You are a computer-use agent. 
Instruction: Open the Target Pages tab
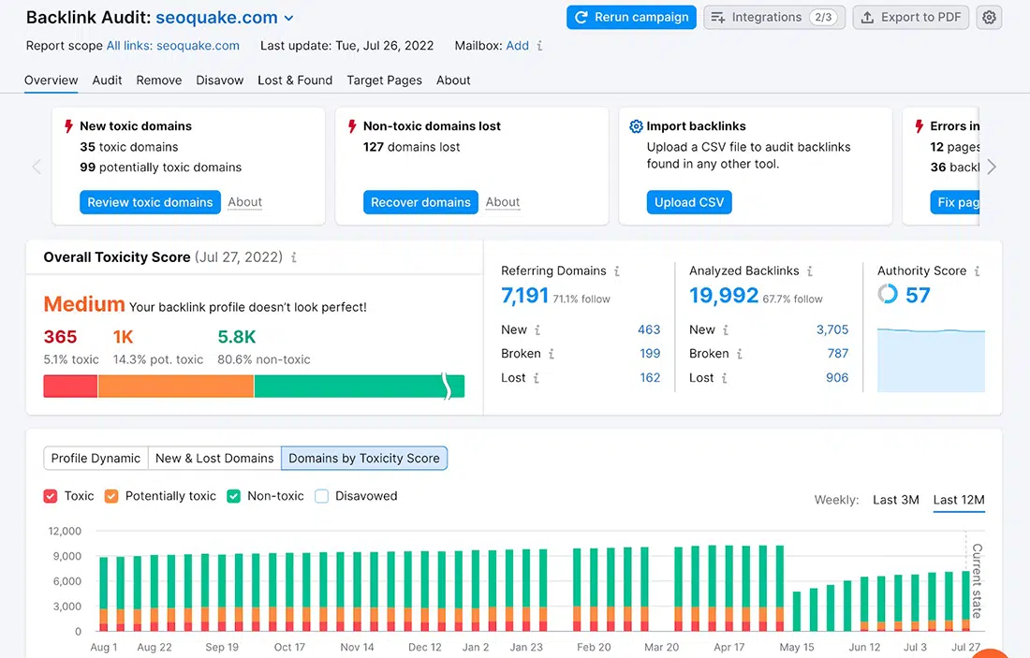coord(384,80)
